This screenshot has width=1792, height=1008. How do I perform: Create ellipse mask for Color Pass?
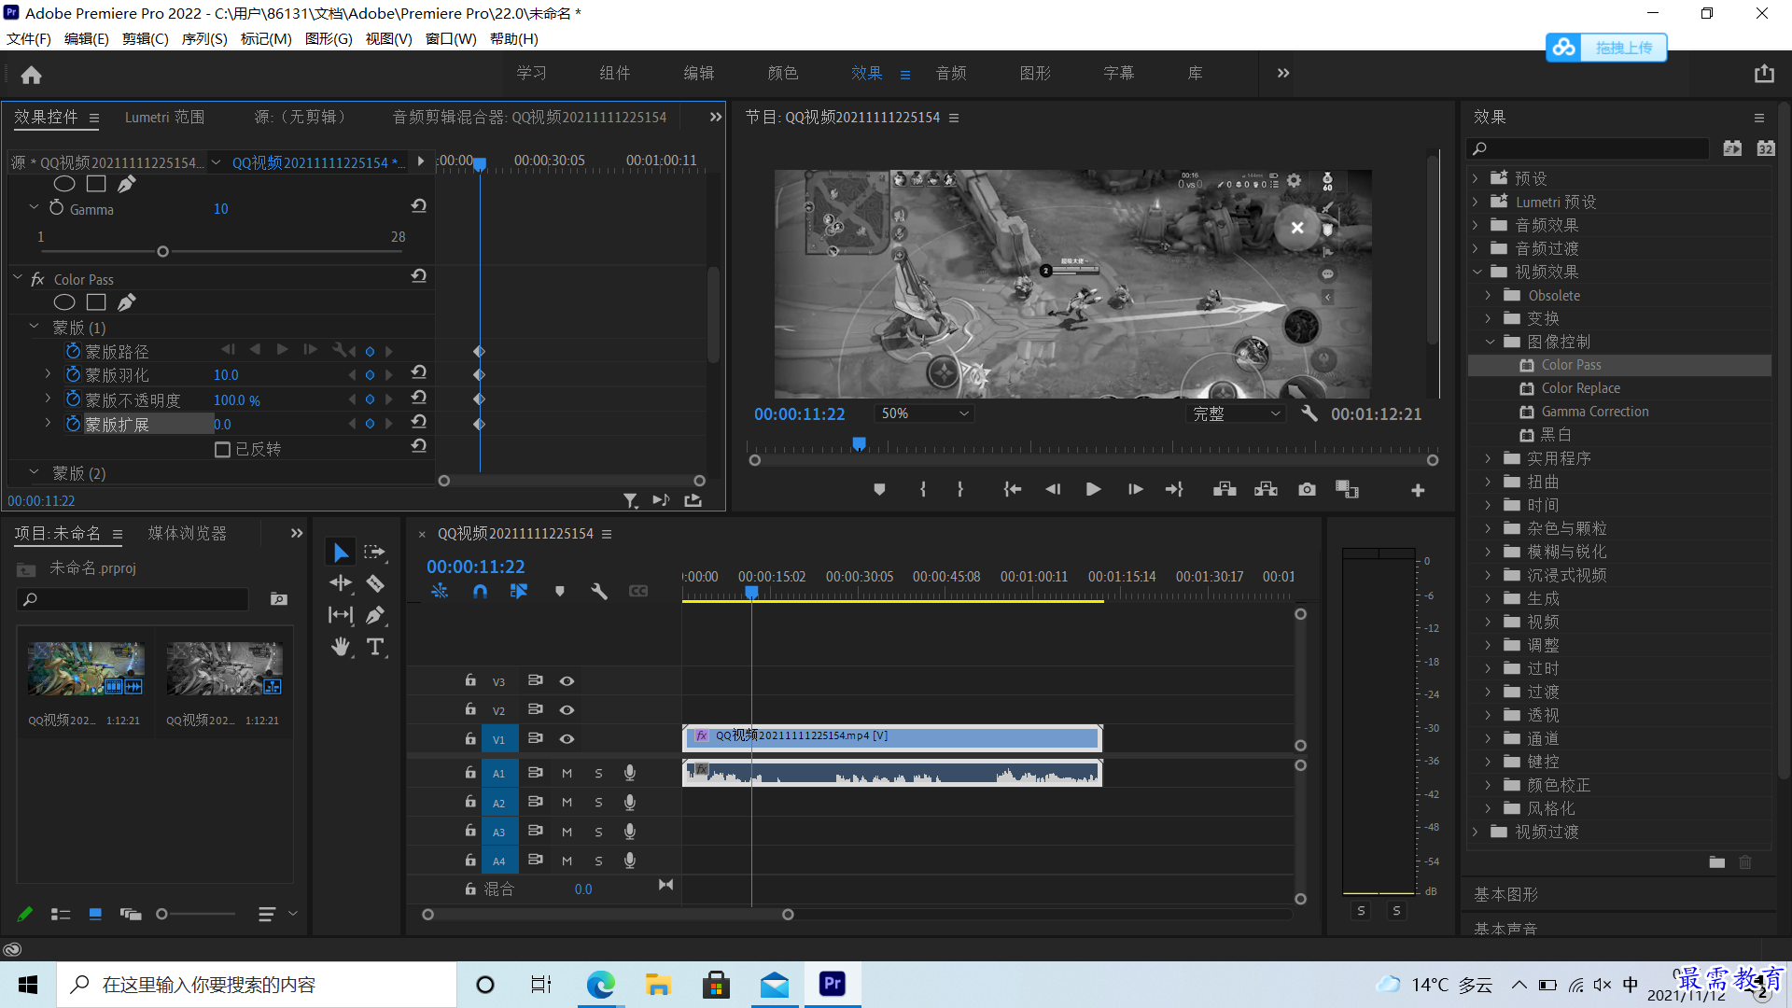click(x=64, y=301)
